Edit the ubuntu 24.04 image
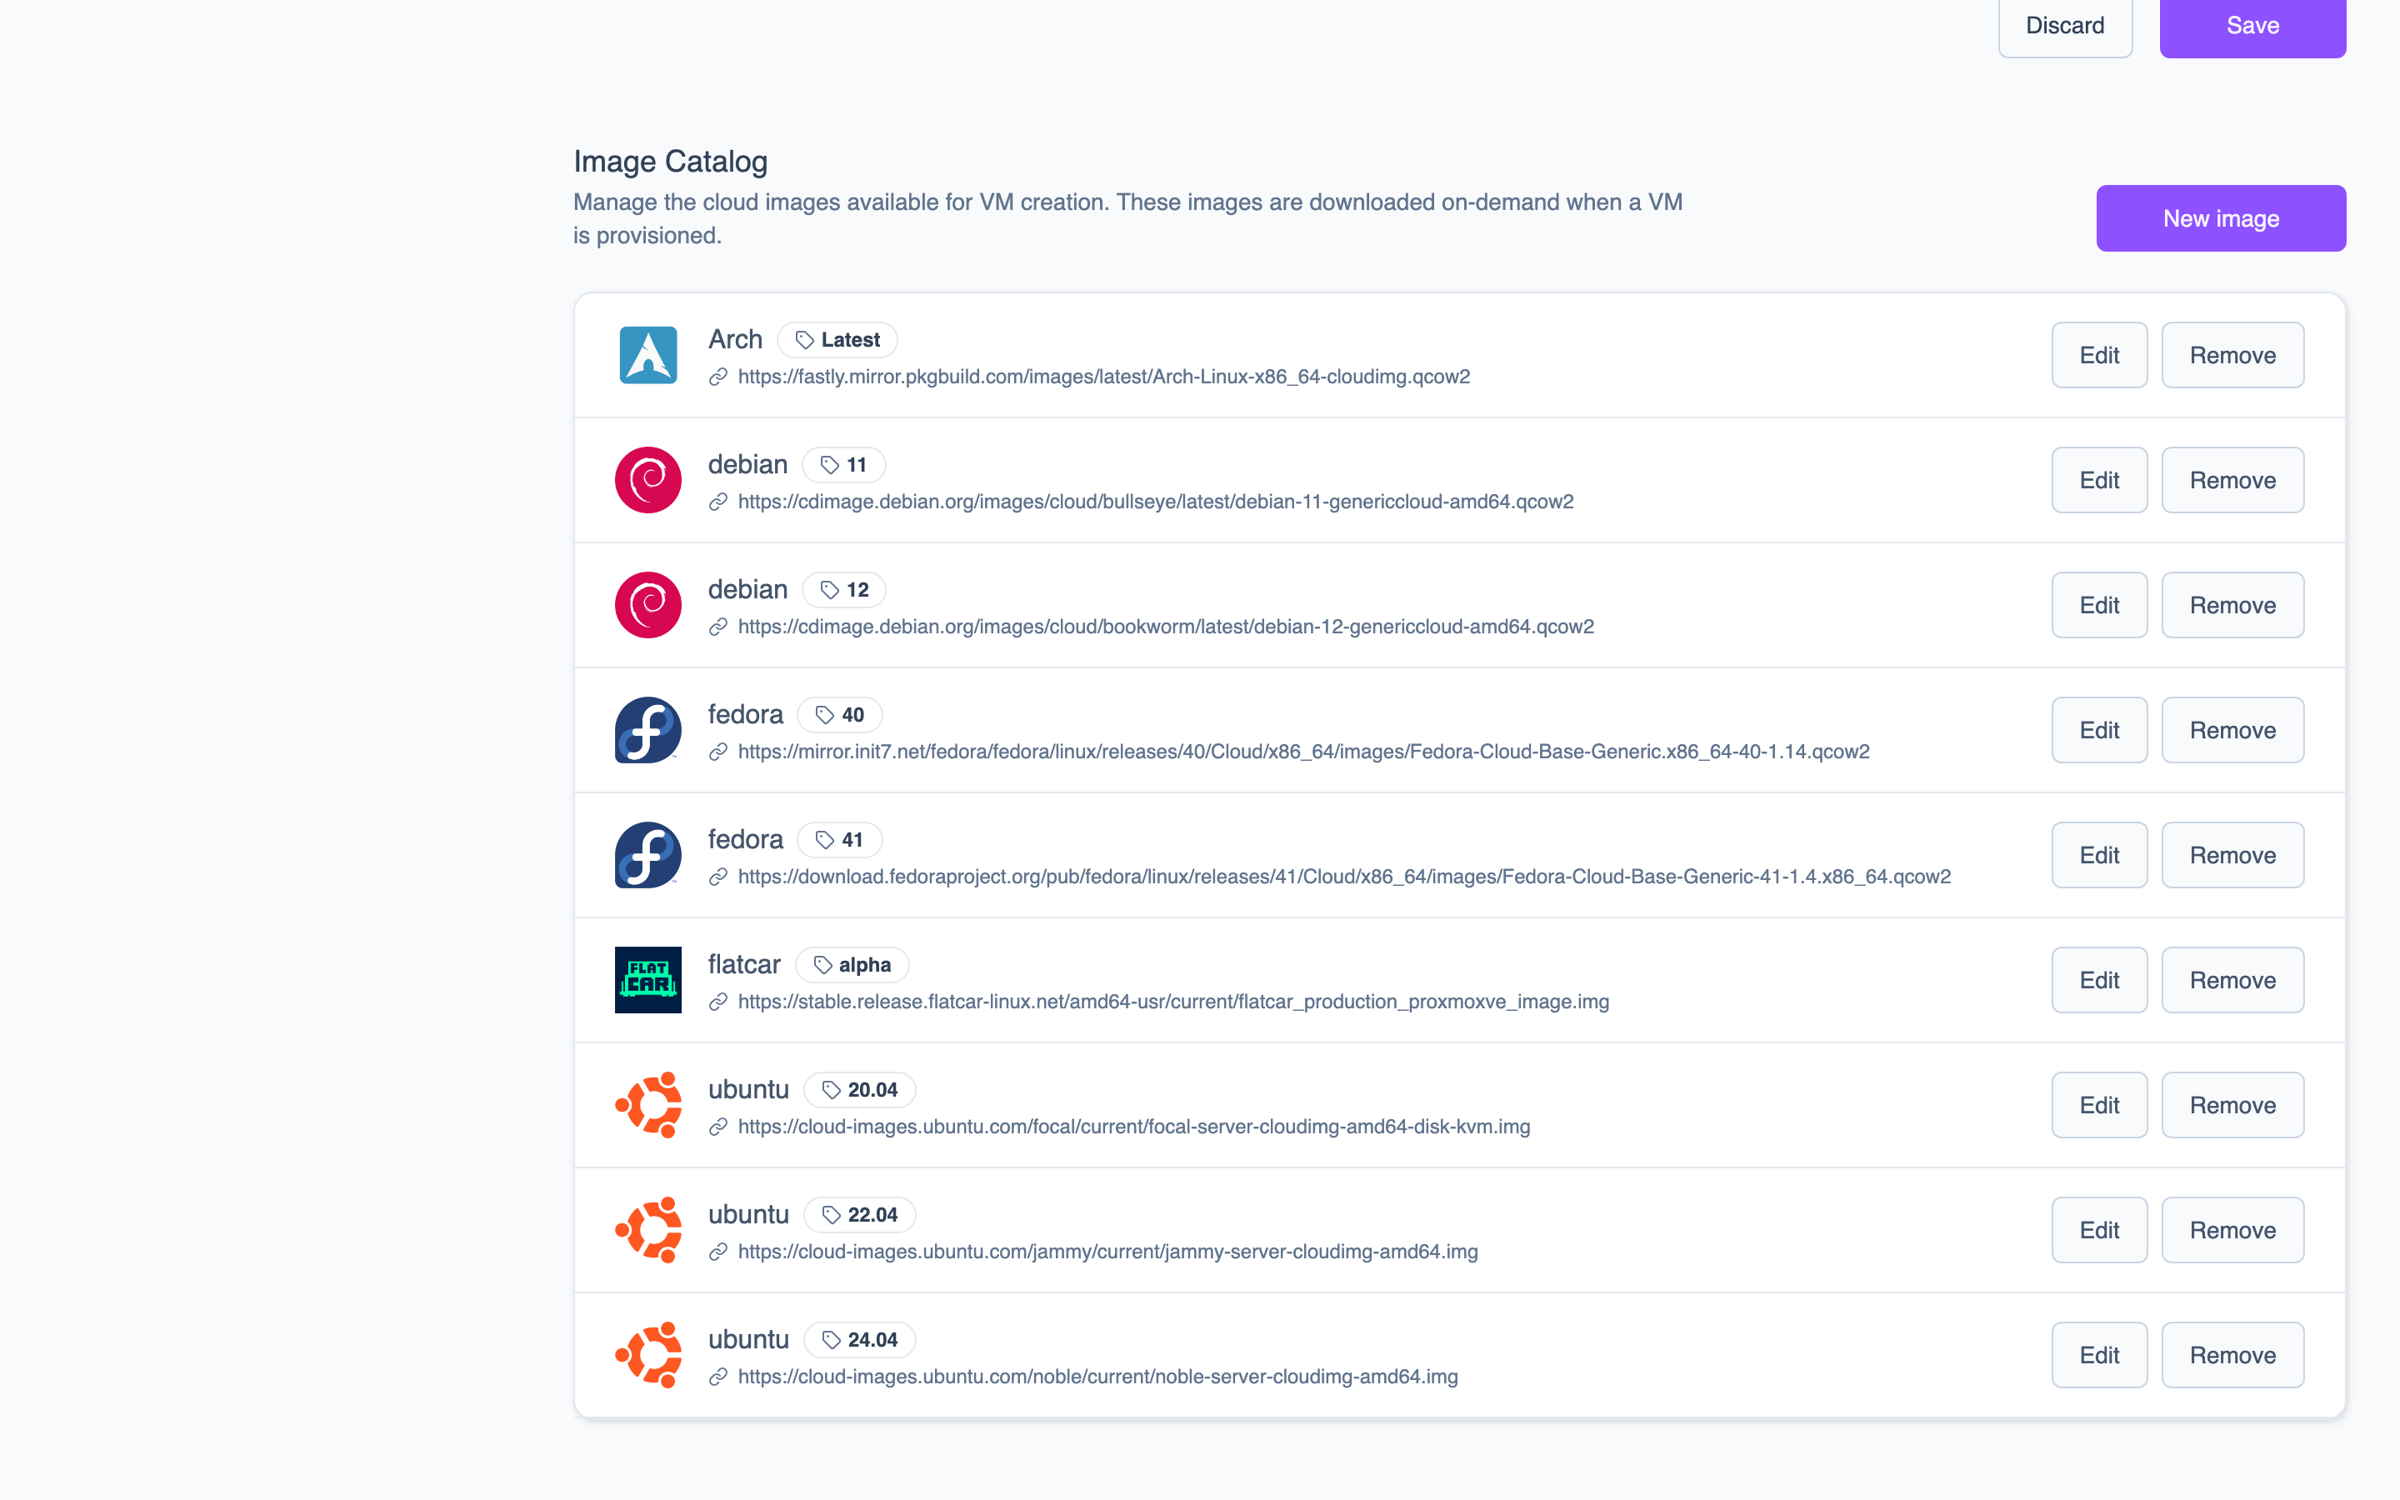The height and width of the screenshot is (1500, 2400). (x=2099, y=1355)
